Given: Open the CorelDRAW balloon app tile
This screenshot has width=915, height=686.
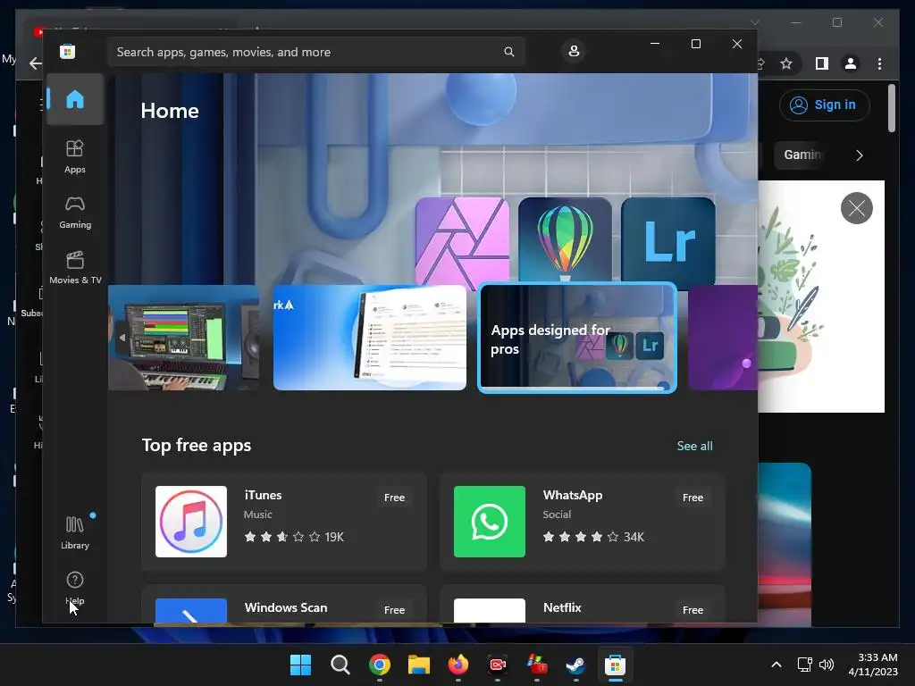Looking at the screenshot, I should coord(565,239).
